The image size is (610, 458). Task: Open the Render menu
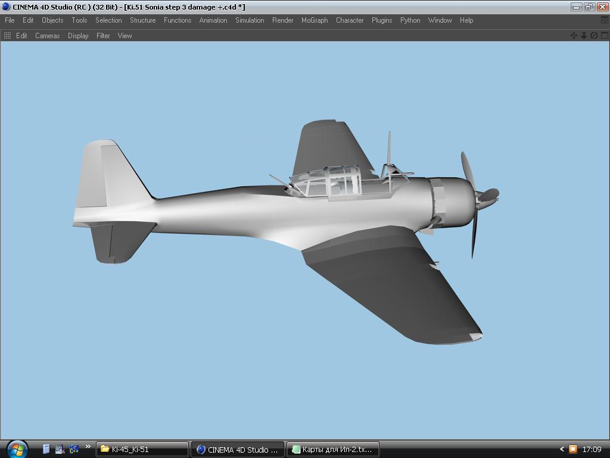(x=282, y=20)
